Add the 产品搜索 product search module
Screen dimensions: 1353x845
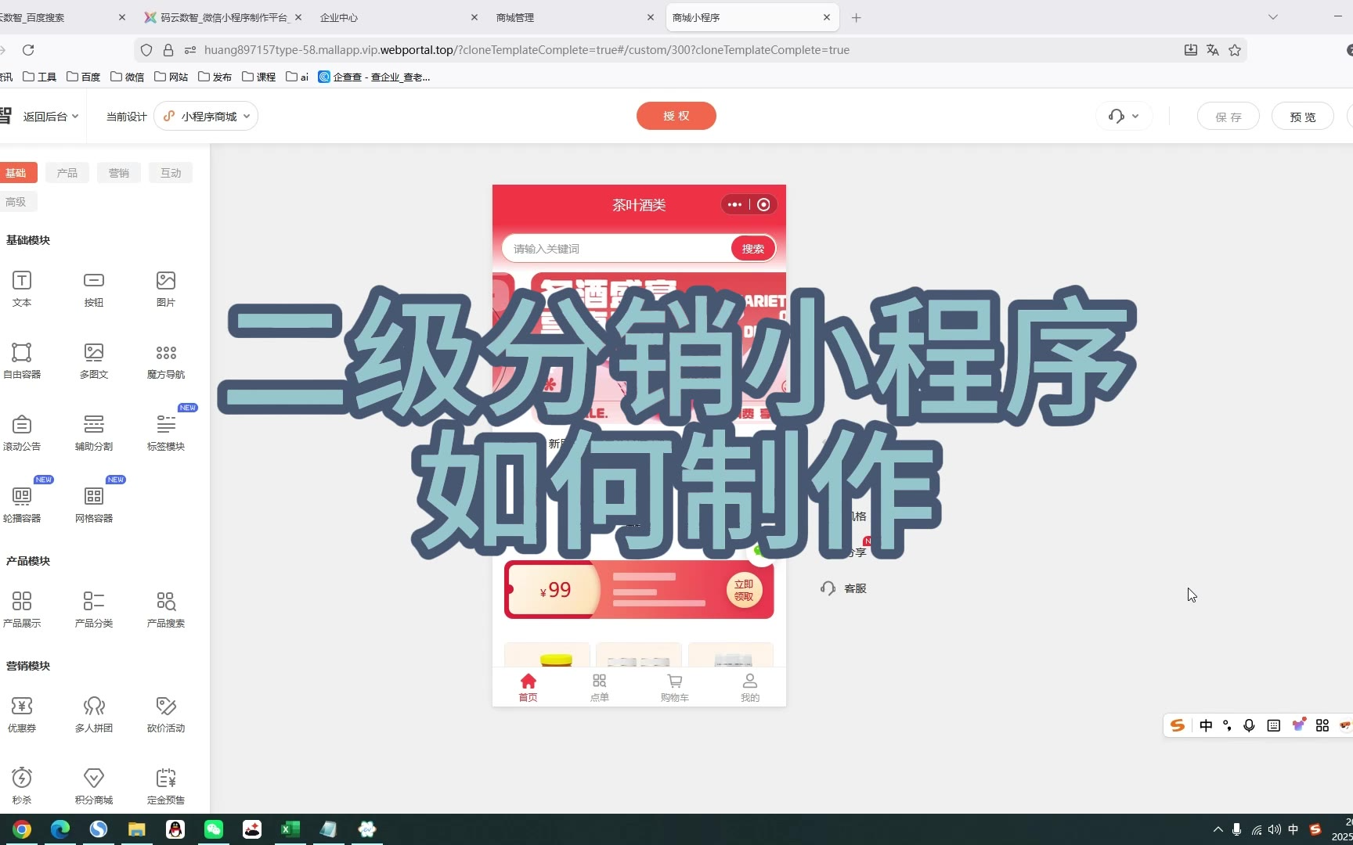(166, 602)
